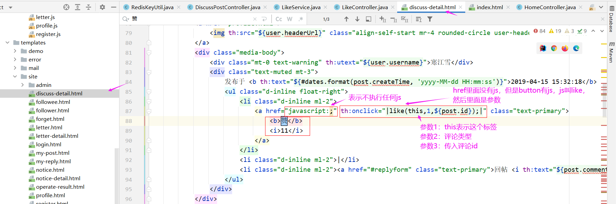Open the hidden tabs dropdown arrow
616x204 pixels.
coord(601,7)
